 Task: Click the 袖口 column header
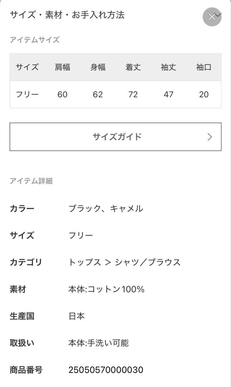click(204, 67)
